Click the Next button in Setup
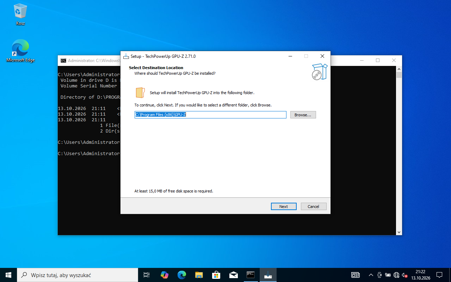The width and height of the screenshot is (451, 282). tap(284, 207)
